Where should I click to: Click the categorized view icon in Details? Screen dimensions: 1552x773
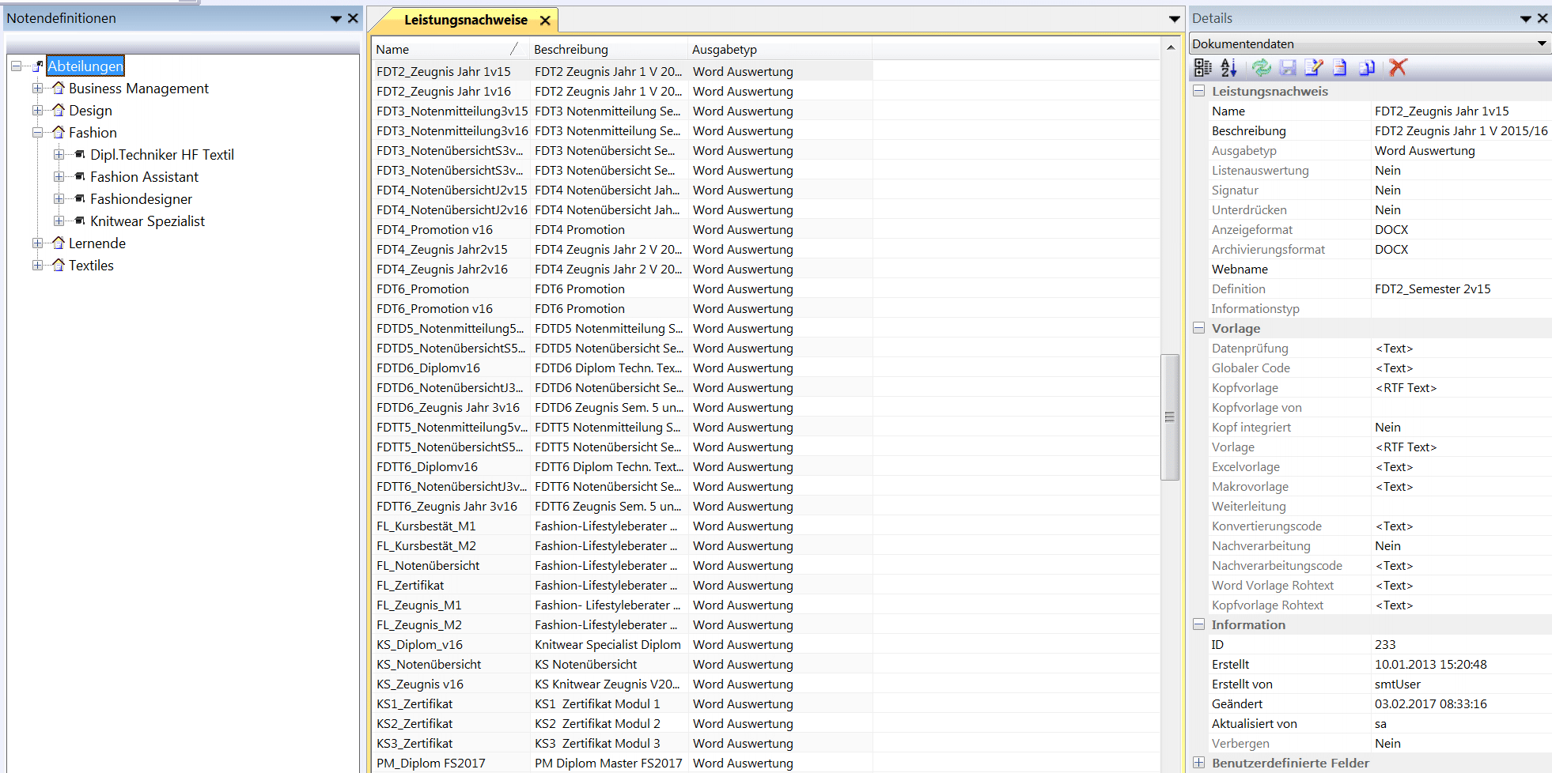point(1202,68)
